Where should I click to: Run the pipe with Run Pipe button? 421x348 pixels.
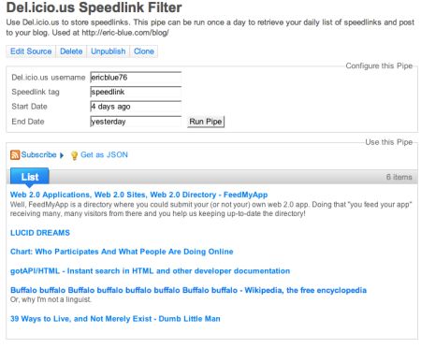click(x=206, y=122)
